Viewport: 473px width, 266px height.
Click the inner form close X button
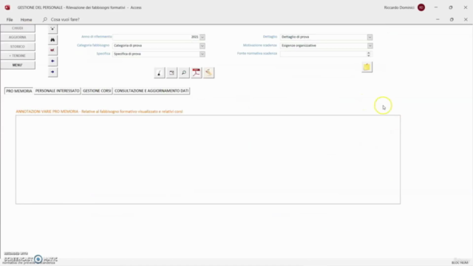click(x=466, y=19)
